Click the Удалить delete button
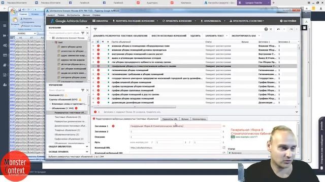This screenshot has width=325, height=182. (195, 36)
